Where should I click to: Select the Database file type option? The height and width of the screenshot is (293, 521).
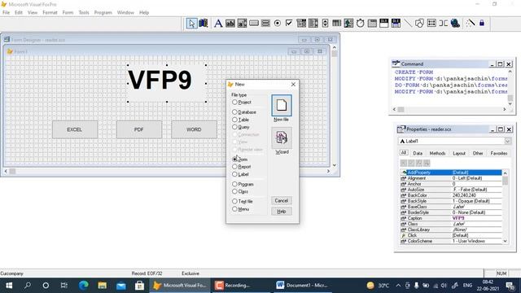tap(244, 112)
